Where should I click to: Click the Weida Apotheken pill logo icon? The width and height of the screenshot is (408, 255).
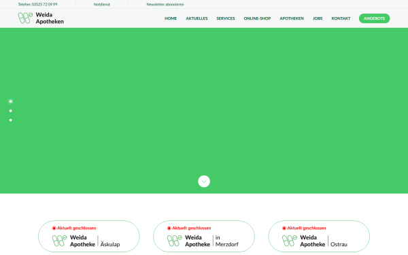click(25, 18)
